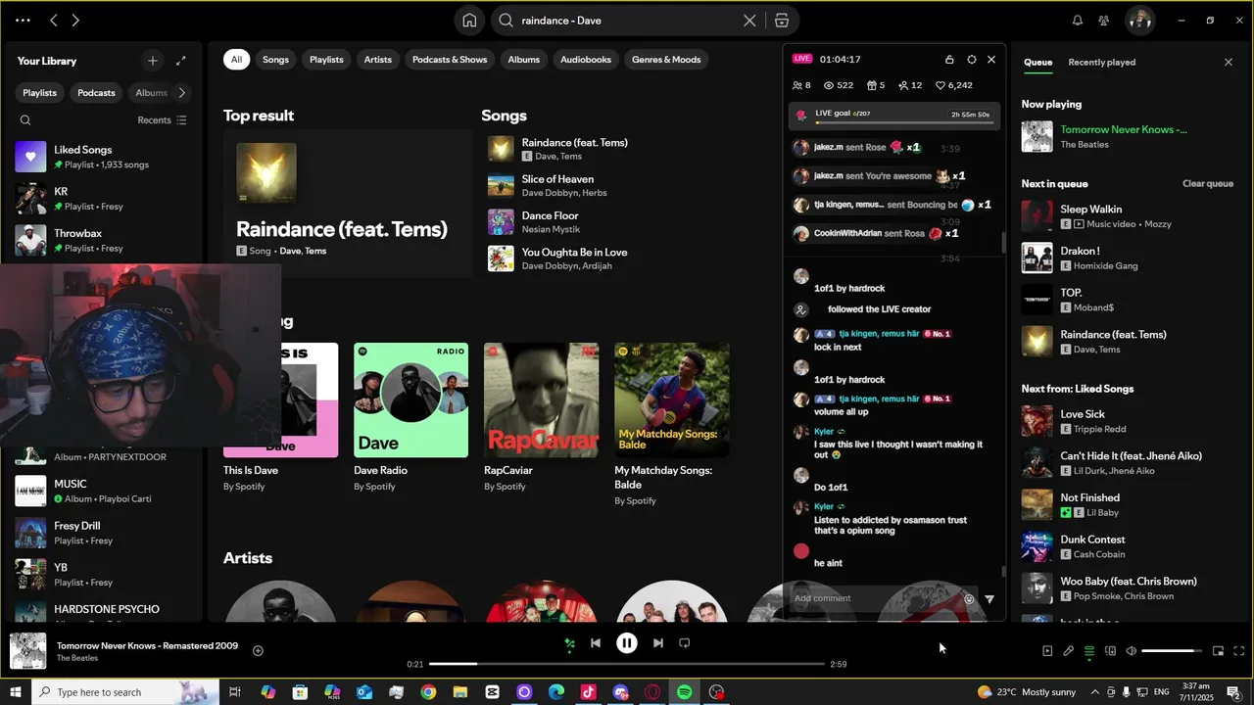Expand Your Library with arrows icon
Image resolution: width=1254 pixels, height=705 pixels.
click(181, 61)
